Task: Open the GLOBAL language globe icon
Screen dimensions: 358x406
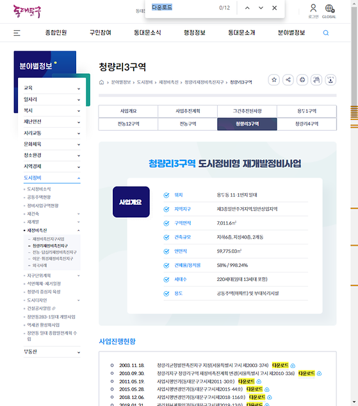Action: [x=329, y=11]
